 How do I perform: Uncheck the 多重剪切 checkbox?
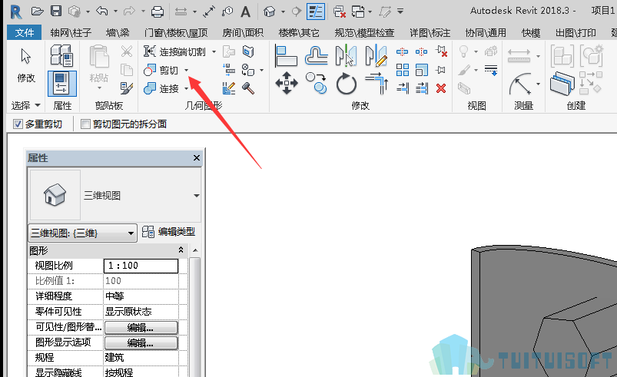point(18,124)
